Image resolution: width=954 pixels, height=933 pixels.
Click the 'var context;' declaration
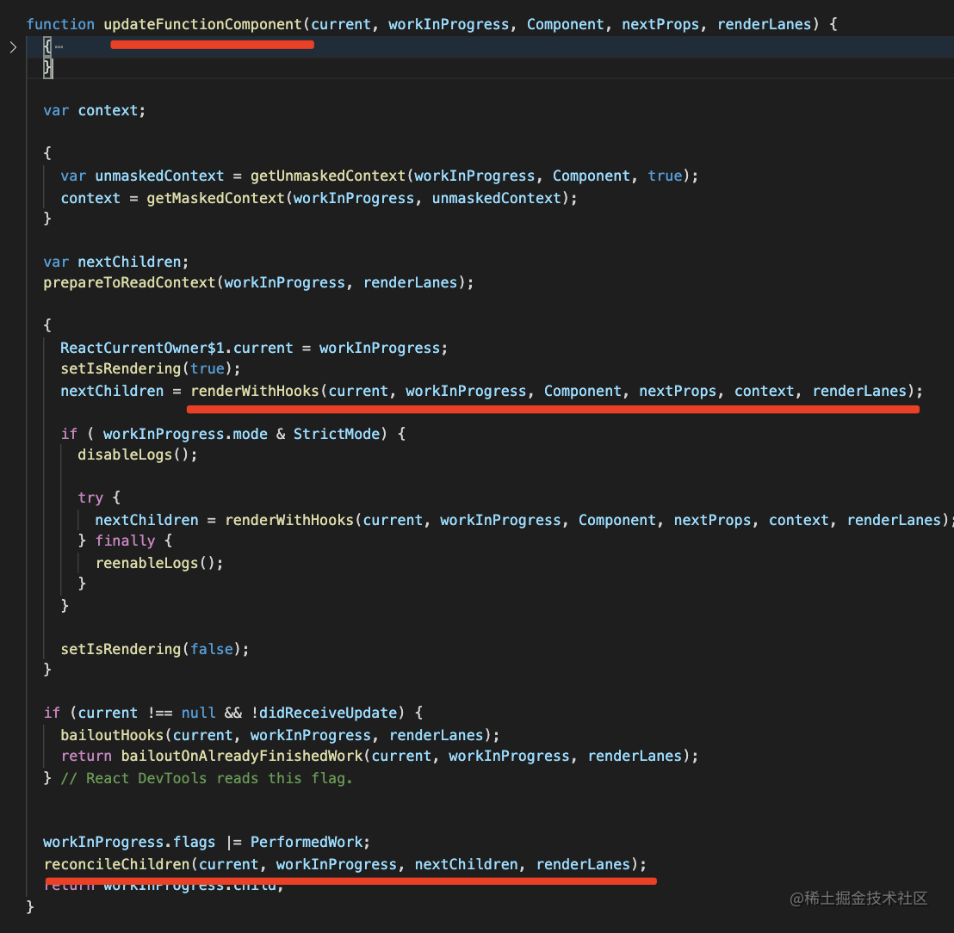pos(95,111)
